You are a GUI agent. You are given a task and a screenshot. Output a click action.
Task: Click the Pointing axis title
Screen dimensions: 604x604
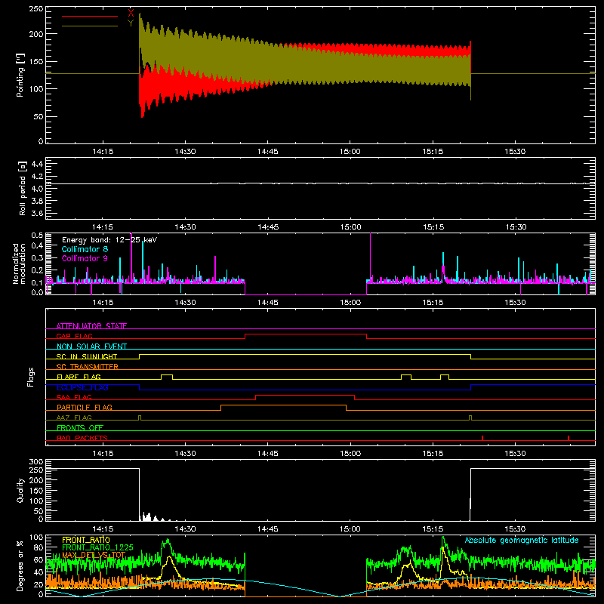click(20, 75)
